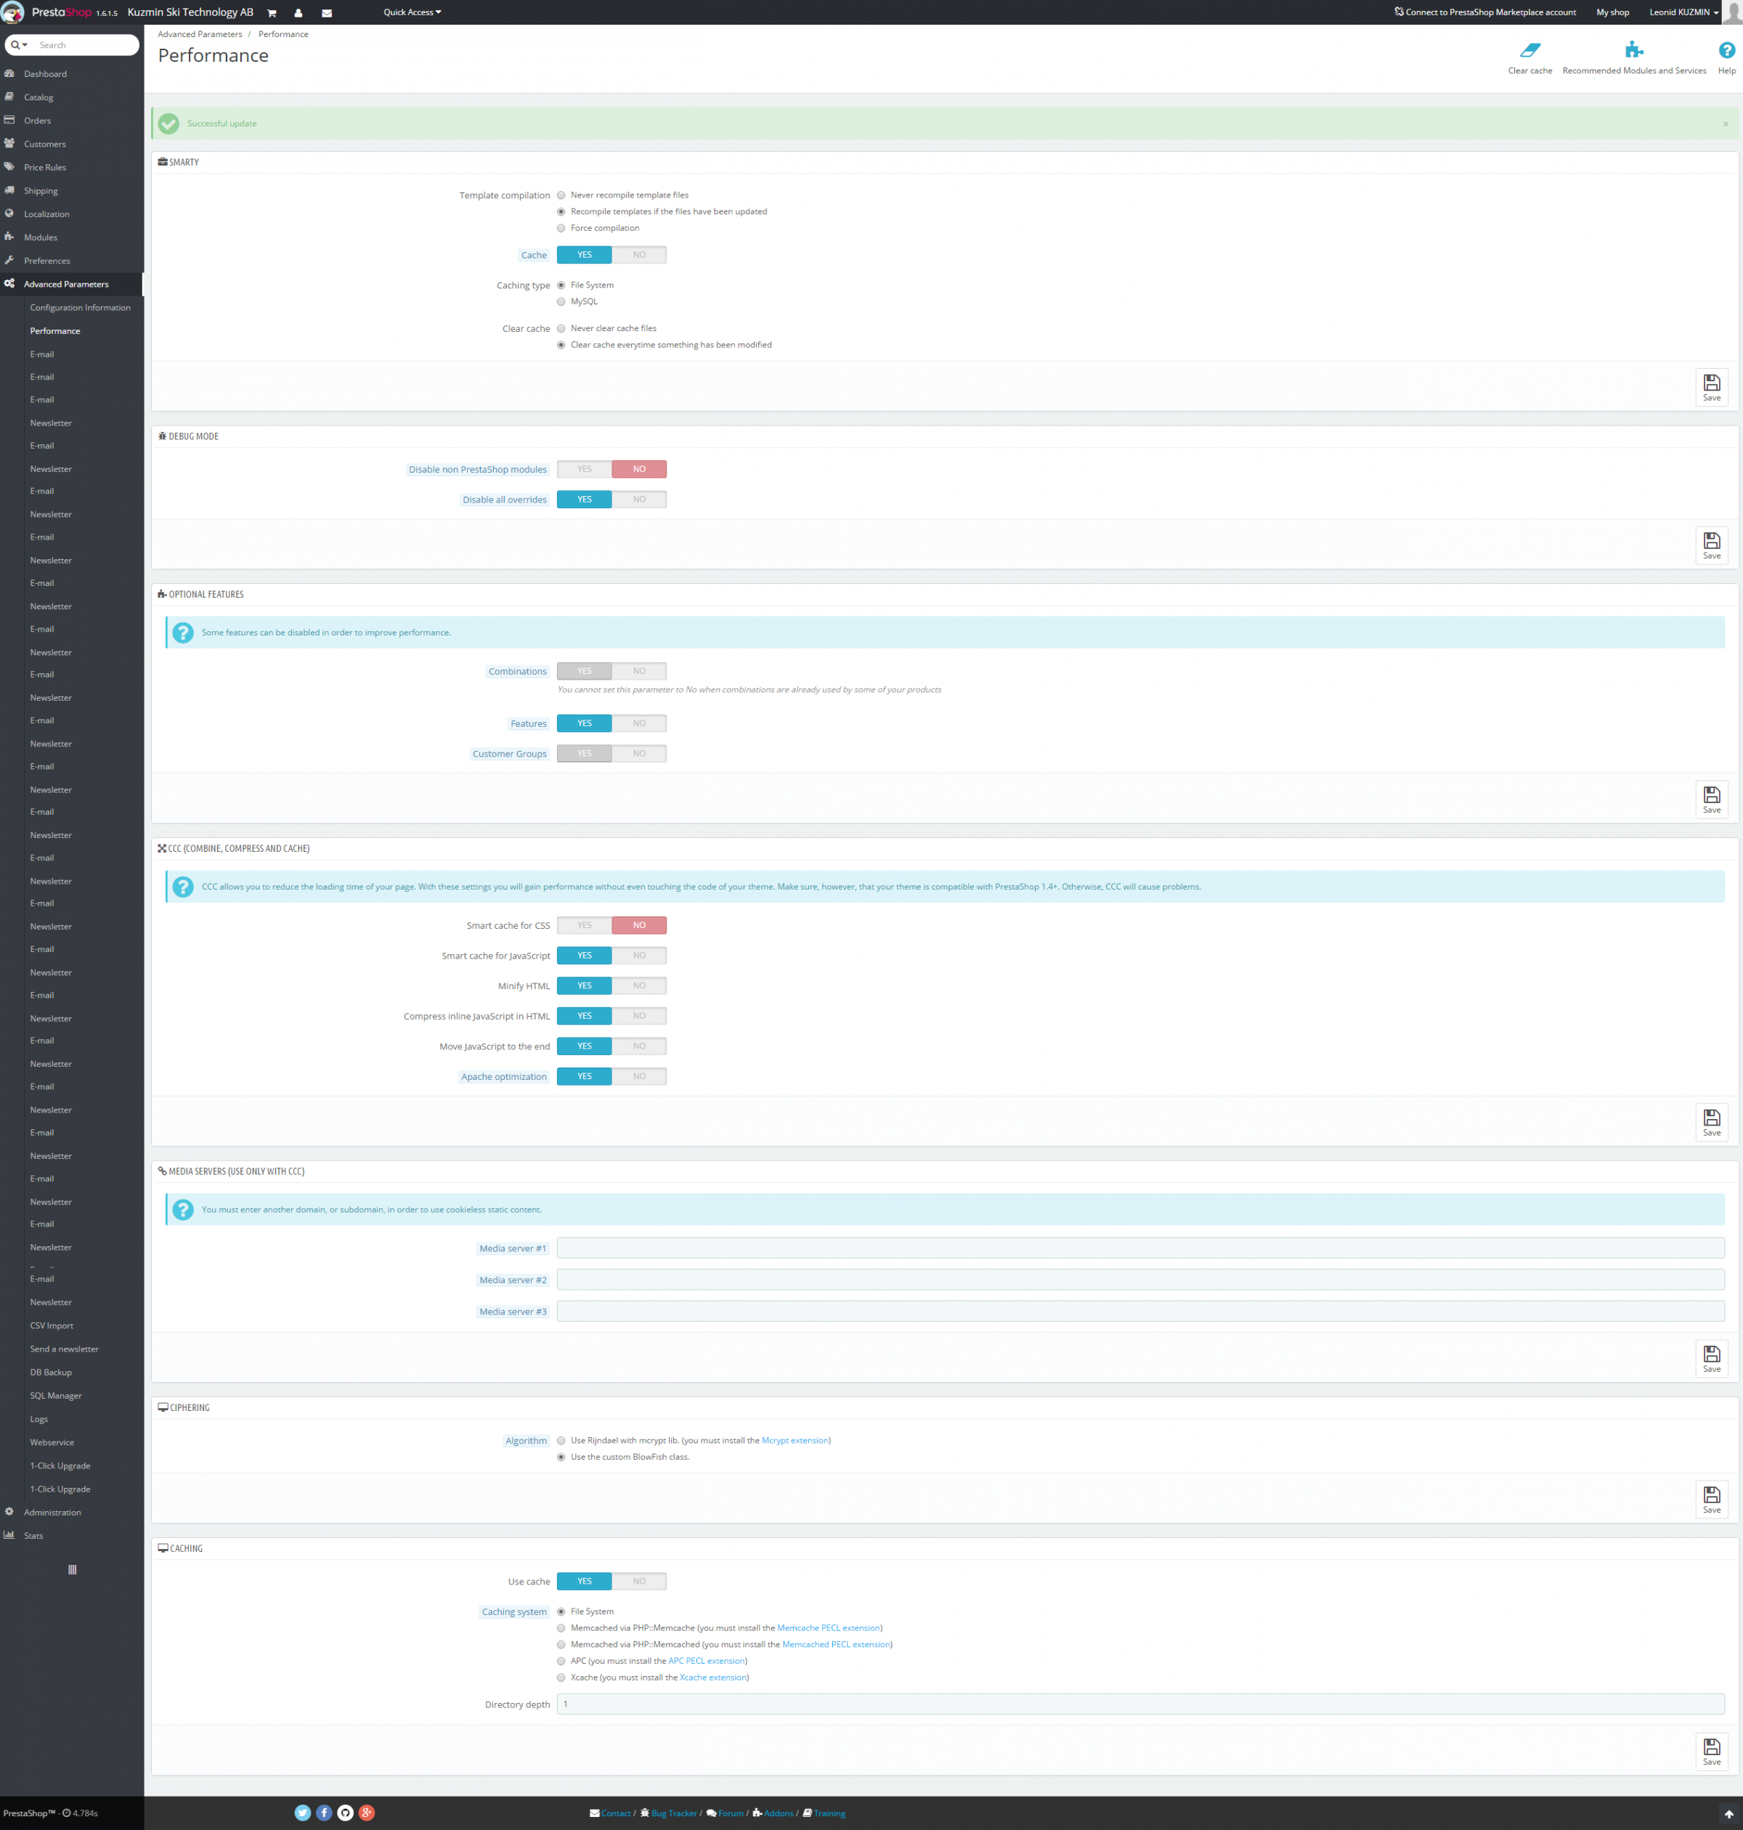Follow the Mcrypt extension link
Screen dimensions: 1743x1830
coord(795,1440)
